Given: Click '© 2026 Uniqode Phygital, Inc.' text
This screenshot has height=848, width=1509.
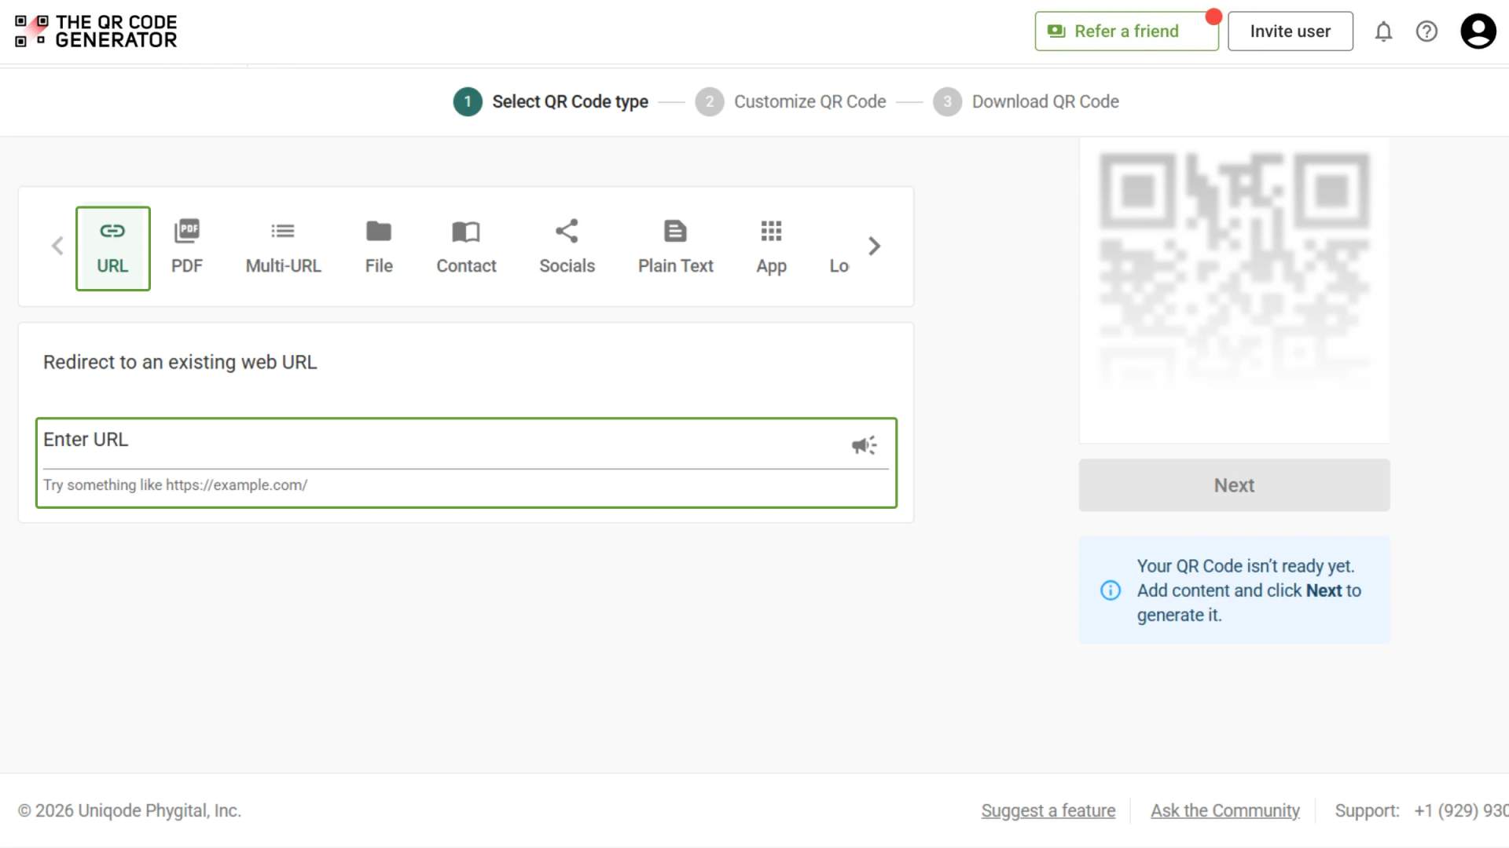Looking at the screenshot, I should [130, 811].
